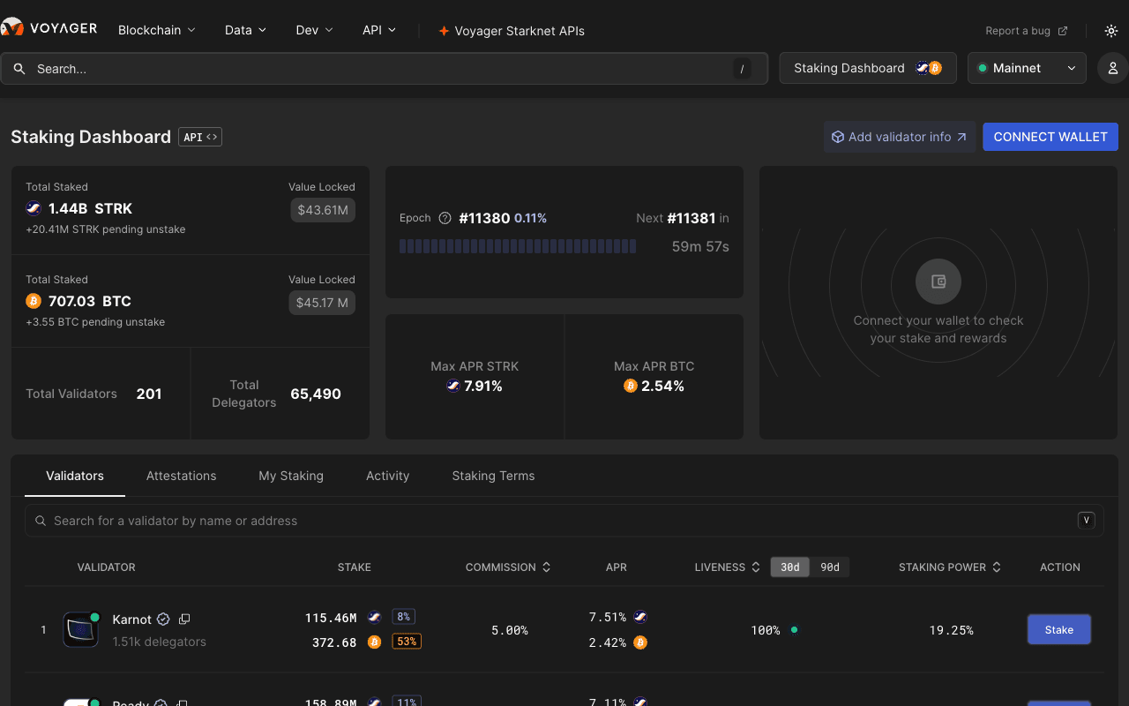Click the 19.25% staking power value

(951, 630)
